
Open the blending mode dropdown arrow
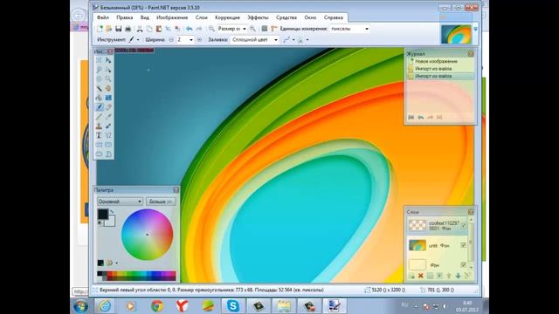[x=307, y=40]
